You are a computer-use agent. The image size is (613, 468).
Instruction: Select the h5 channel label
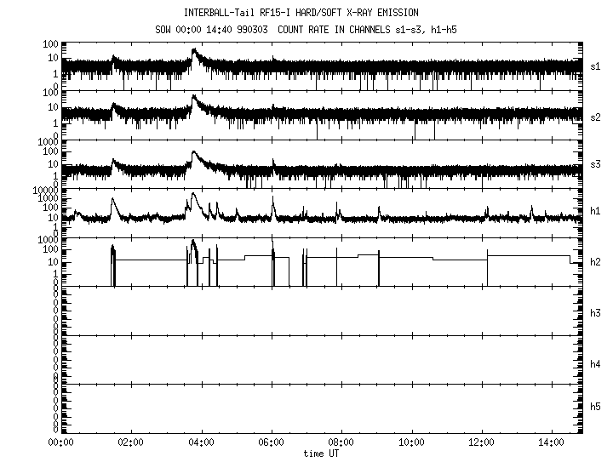tap(596, 413)
